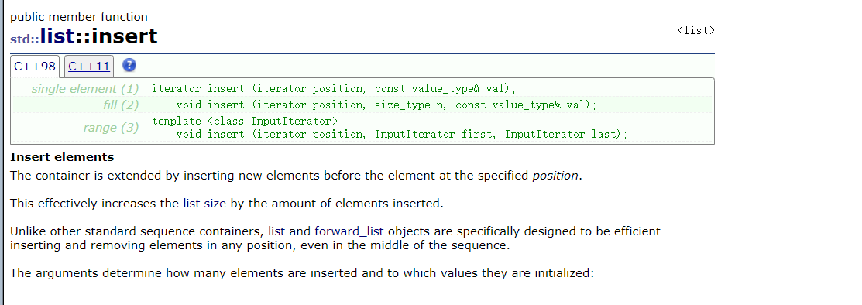Viewport: 862px width, 305px height.
Task: Click the 'public member function' label
Action: pos(79,17)
